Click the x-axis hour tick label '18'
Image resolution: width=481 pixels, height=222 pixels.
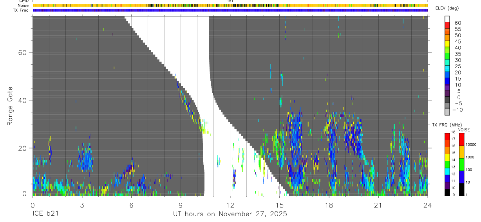click(x=329, y=205)
